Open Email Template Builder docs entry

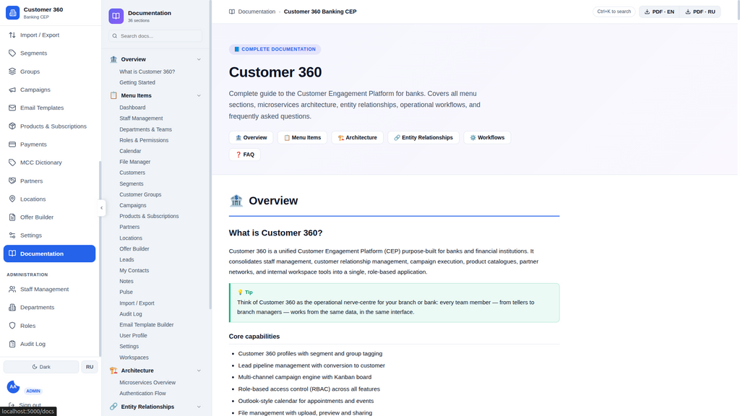click(x=147, y=324)
